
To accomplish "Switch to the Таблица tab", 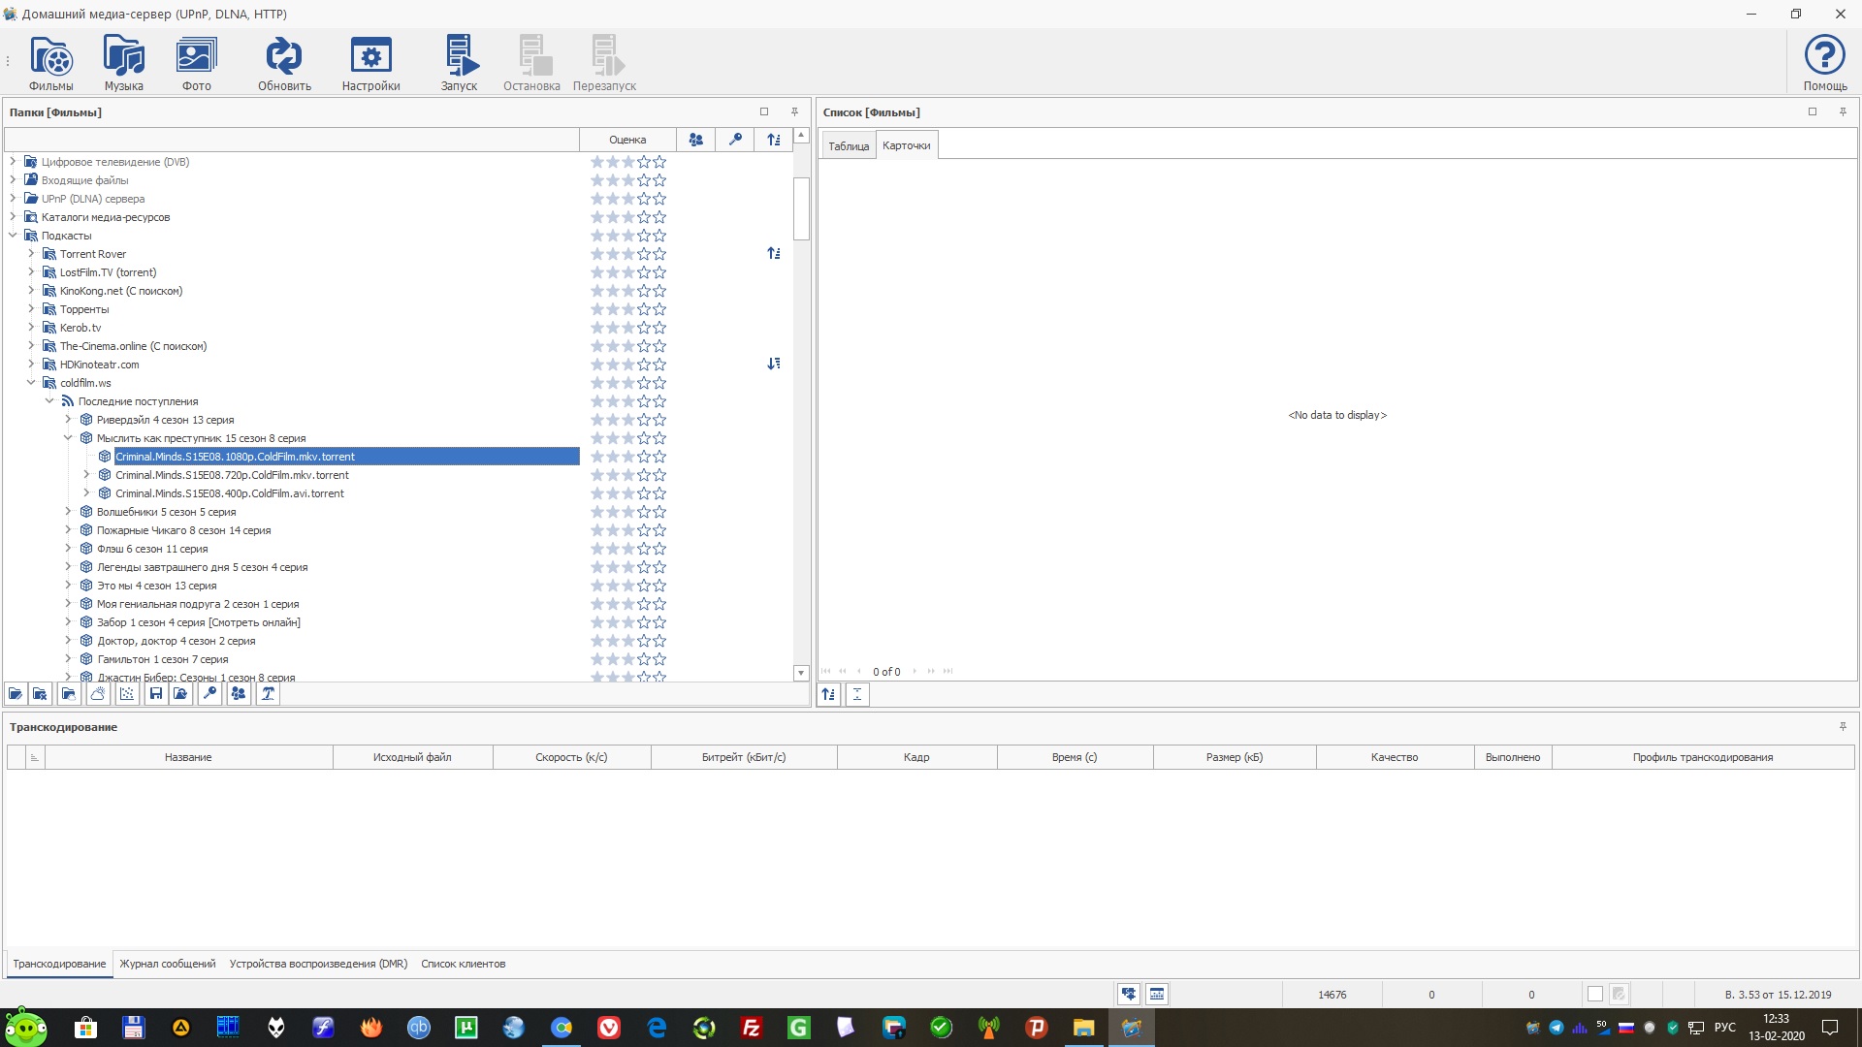I will click(848, 146).
